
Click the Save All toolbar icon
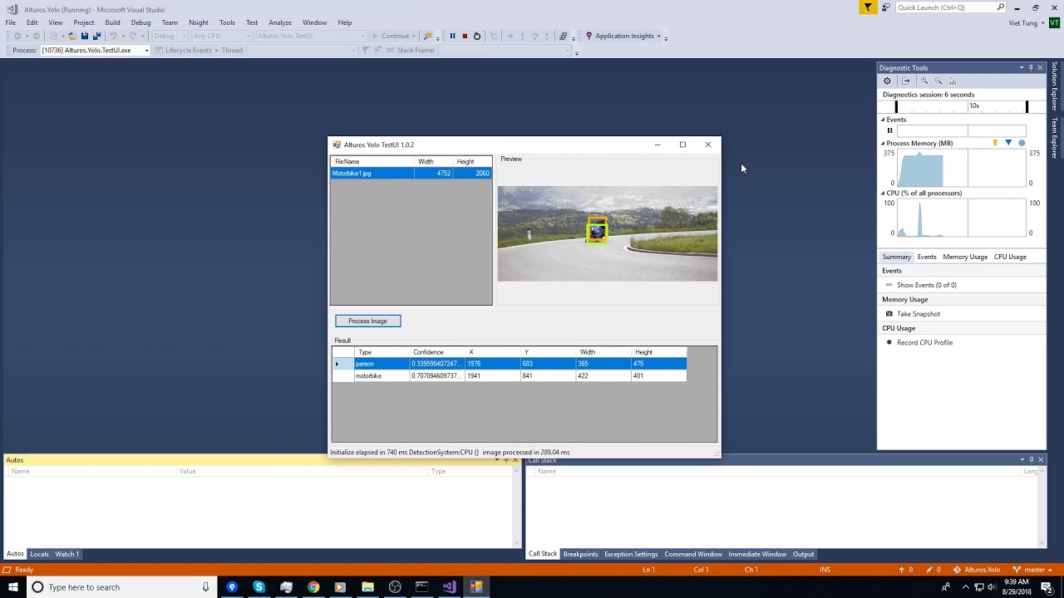tap(96, 36)
